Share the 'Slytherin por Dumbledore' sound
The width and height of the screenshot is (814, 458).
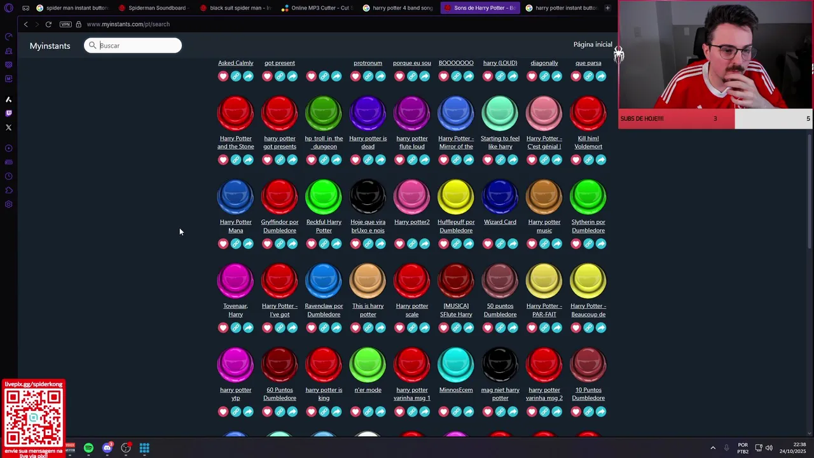click(x=601, y=244)
